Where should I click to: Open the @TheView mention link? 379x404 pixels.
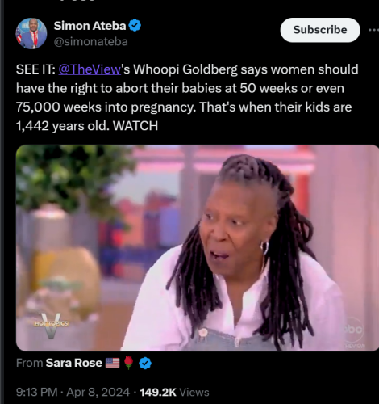90,69
